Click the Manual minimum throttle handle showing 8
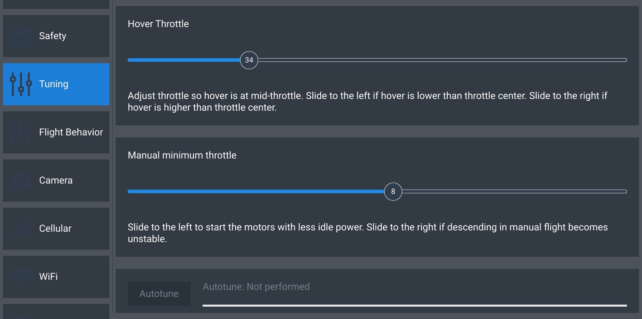Screen dimensions: 642x319 click(x=393, y=192)
